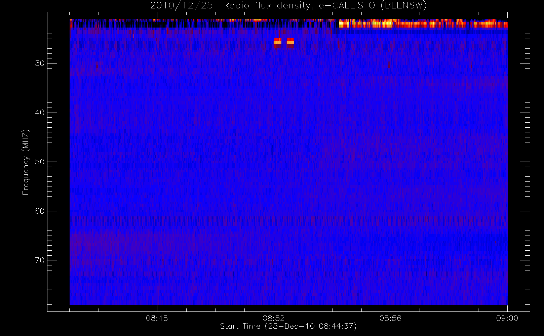Click the 'Start Time (25-Dec-10 08:44:37)' label
The width and height of the screenshot is (544, 336).
click(288, 326)
